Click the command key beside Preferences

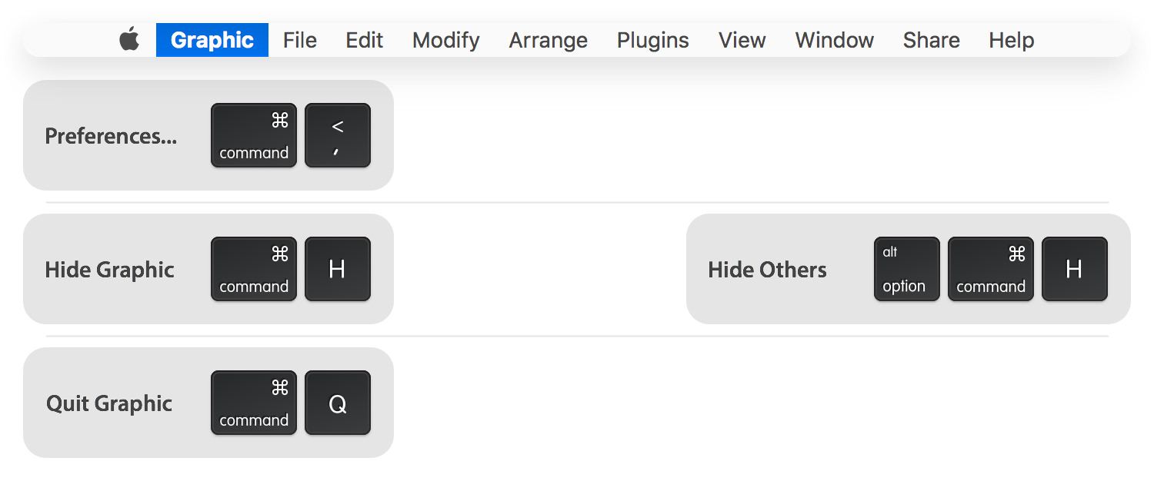[254, 135]
